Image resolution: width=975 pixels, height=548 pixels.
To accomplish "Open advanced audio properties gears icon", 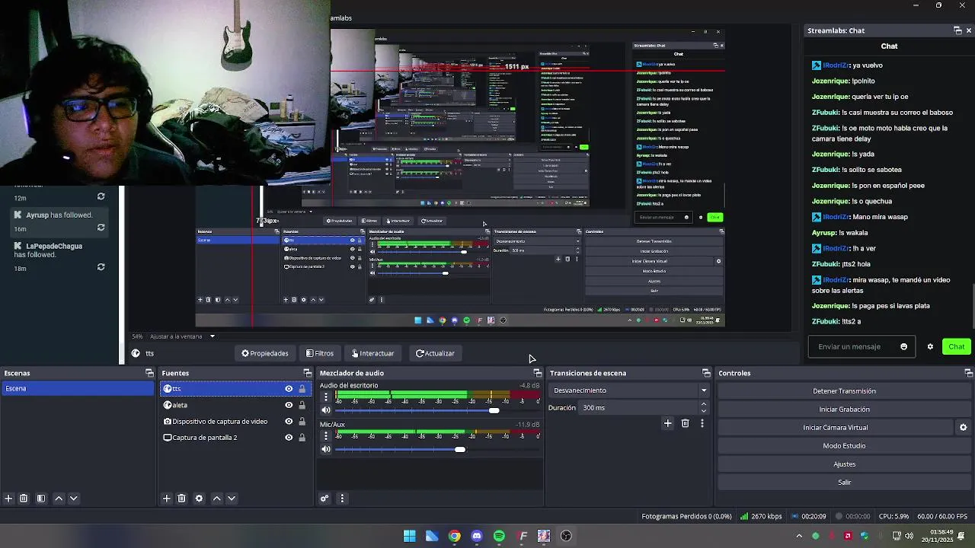I will tap(324, 499).
